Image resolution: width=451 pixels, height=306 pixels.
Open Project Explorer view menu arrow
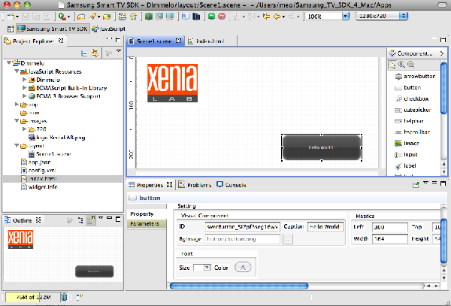(119, 52)
